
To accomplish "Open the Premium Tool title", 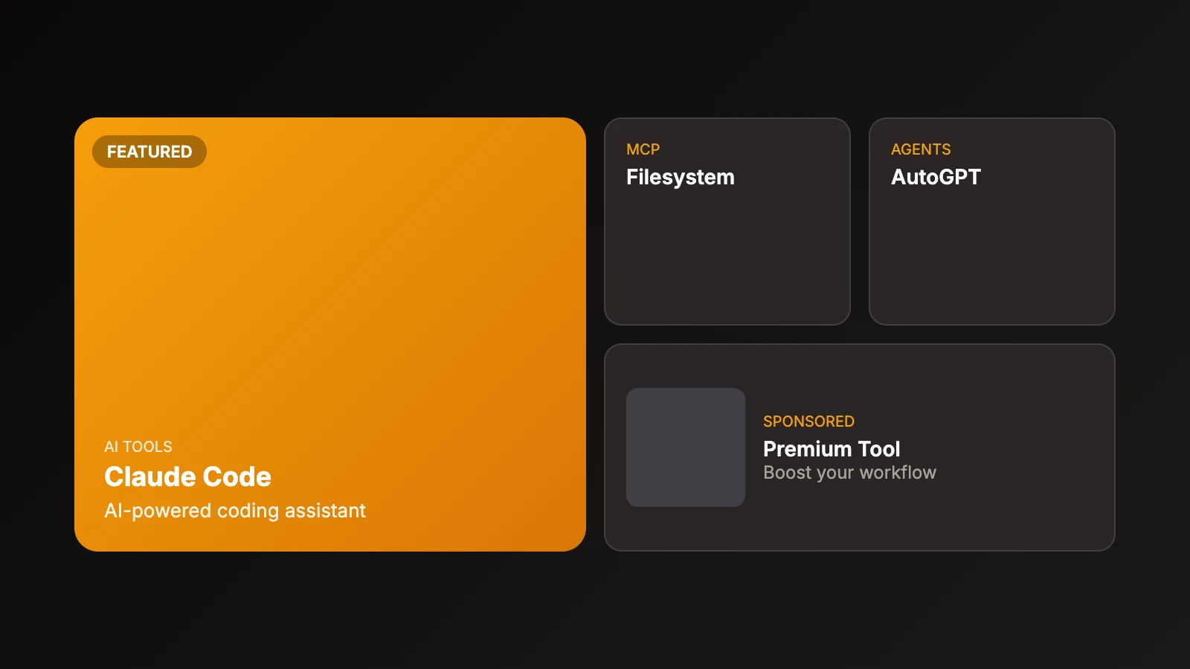I will tap(832, 449).
